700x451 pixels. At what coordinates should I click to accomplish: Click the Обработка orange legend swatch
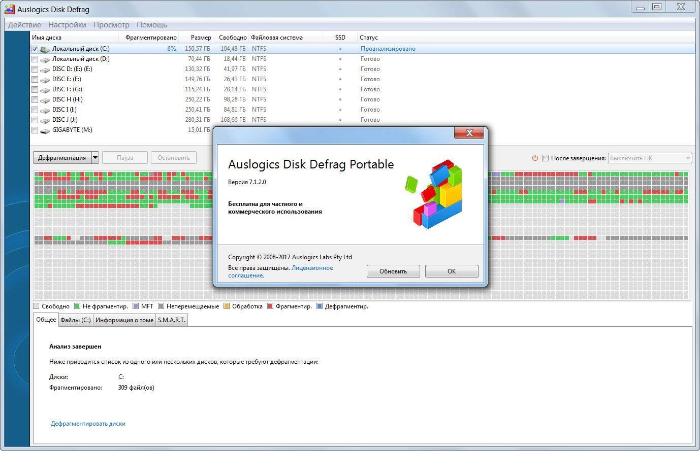(227, 306)
